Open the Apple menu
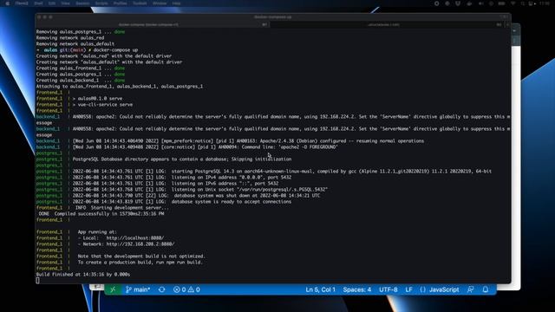Viewport: 555px width, 312px height. point(7,3)
